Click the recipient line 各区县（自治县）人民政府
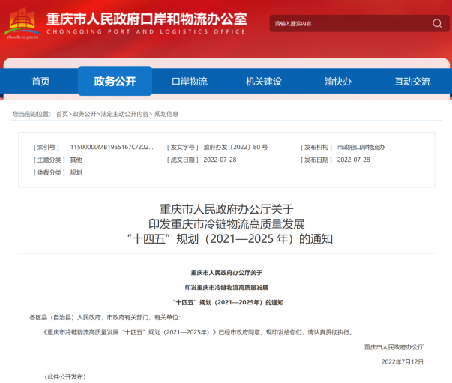The image size is (452, 383). coord(105,317)
